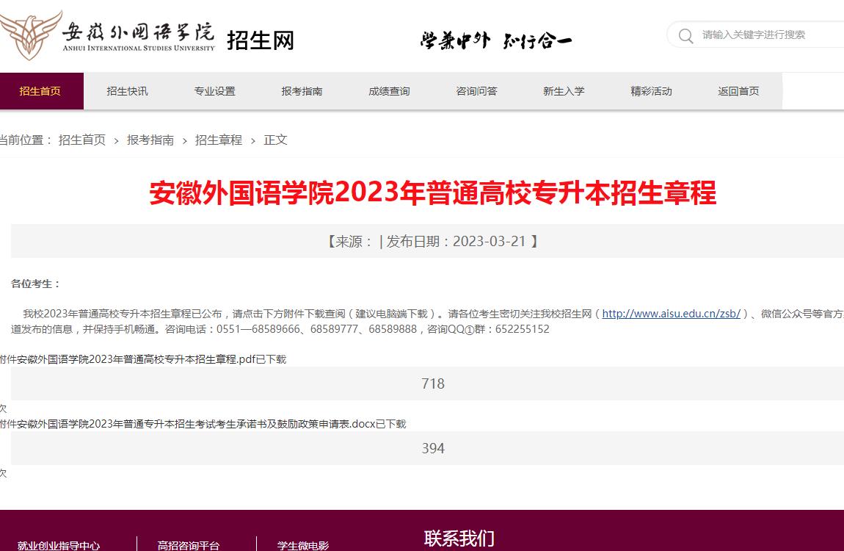844x551 pixels.
Task: Open 高招咨询平台 footer link
Action: coord(189,545)
